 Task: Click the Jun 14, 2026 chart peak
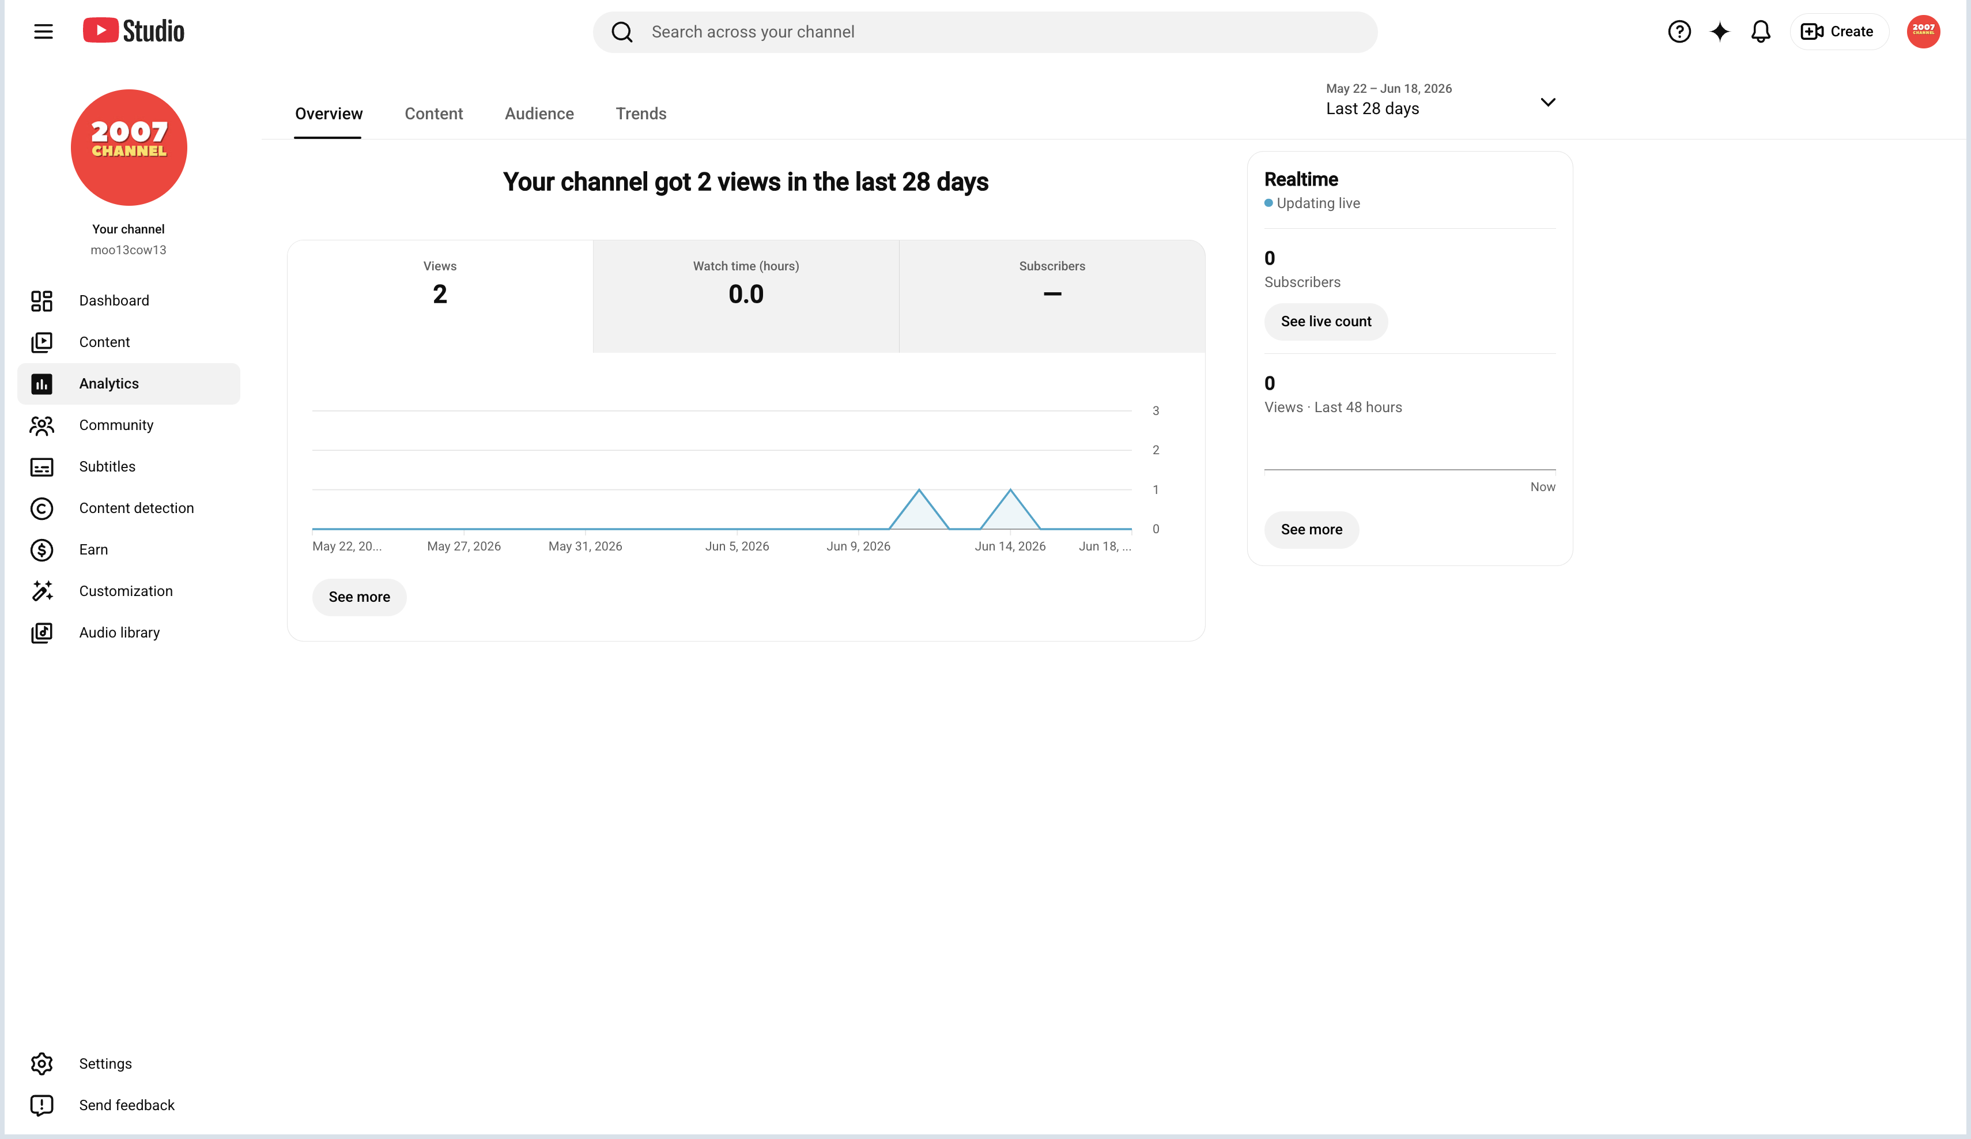coord(1010,491)
